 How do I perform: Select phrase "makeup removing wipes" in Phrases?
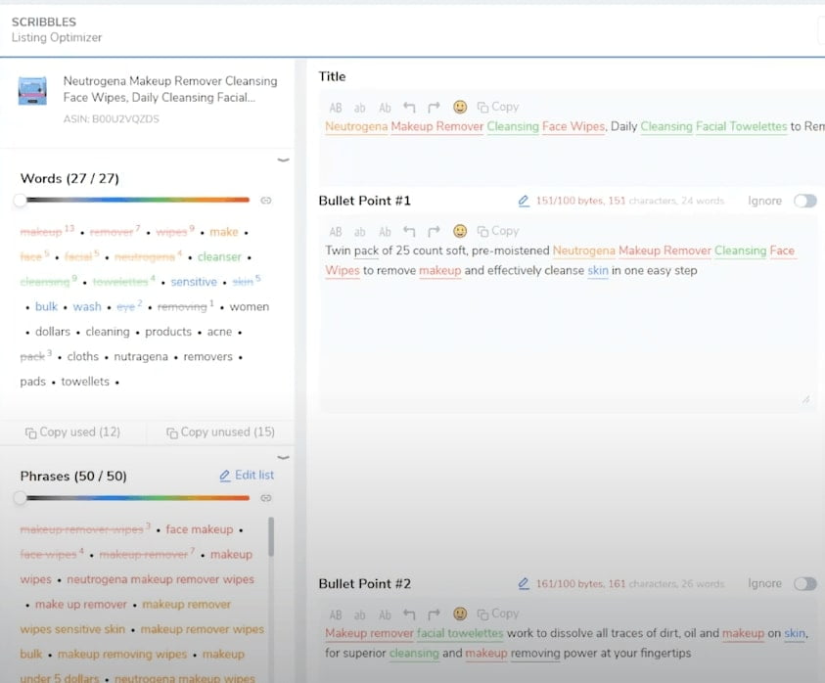click(x=122, y=654)
